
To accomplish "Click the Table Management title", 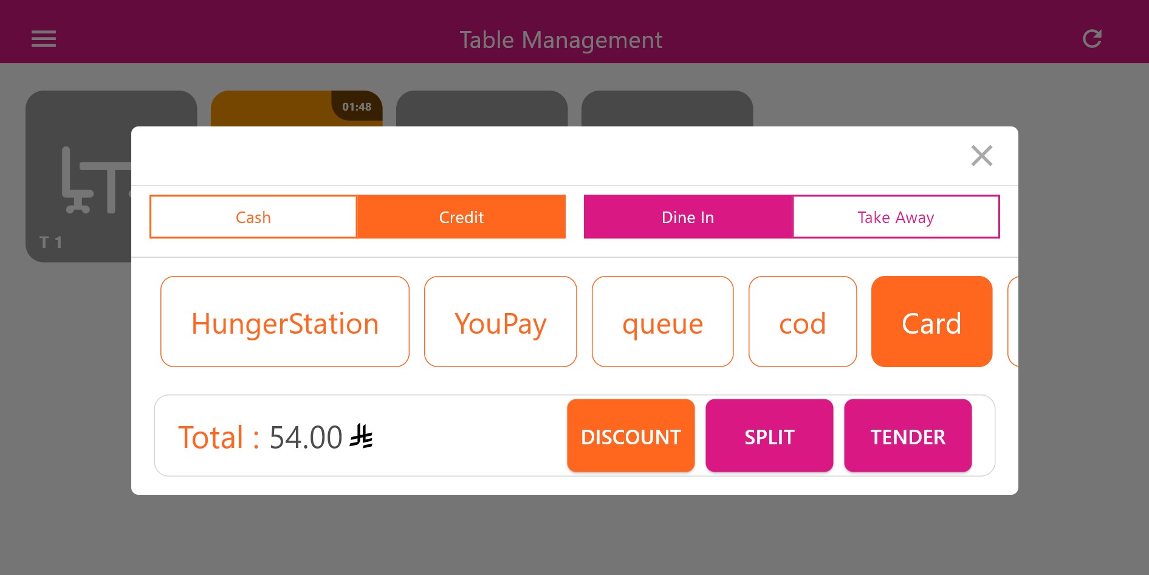I will tap(560, 40).
